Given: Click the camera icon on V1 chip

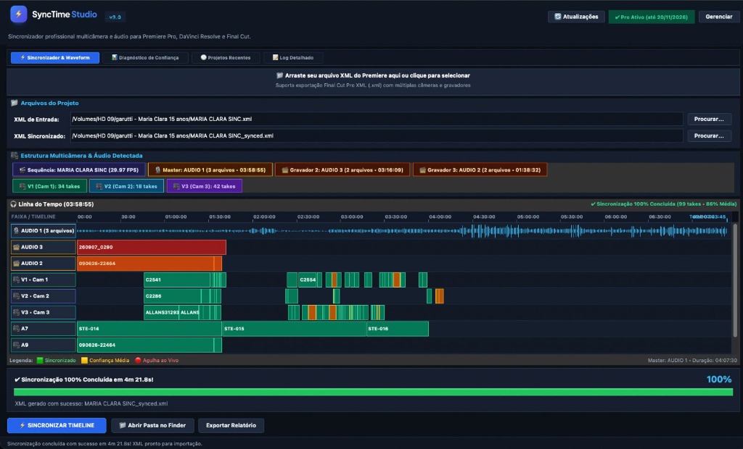Looking at the screenshot, I should point(22,186).
